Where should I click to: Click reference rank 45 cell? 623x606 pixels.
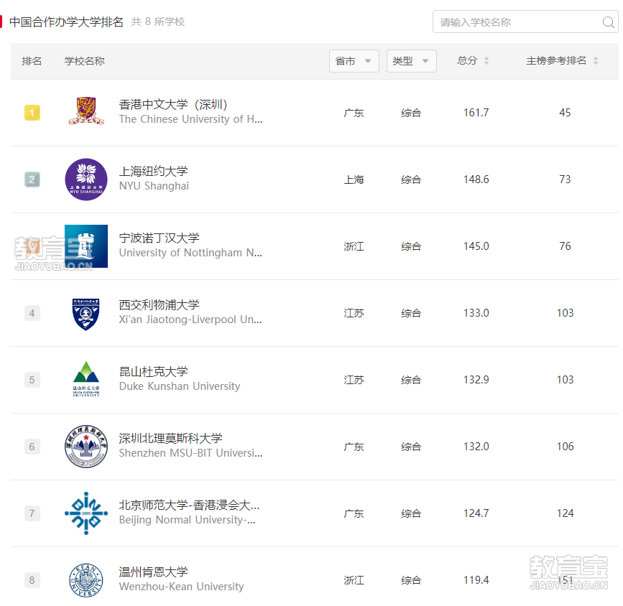pyautogui.click(x=565, y=113)
